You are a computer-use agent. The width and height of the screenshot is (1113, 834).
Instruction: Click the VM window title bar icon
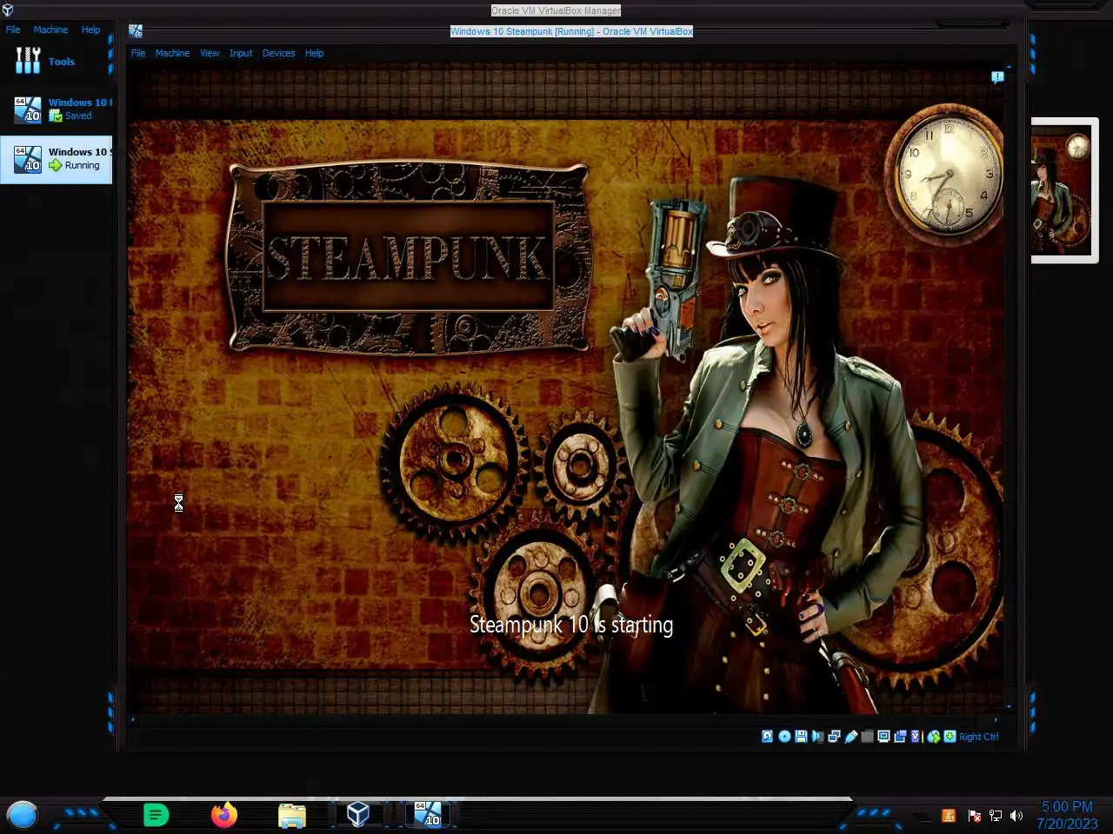(x=136, y=30)
